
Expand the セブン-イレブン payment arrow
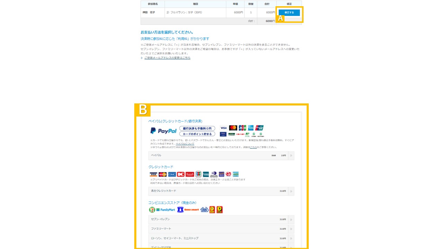[x=291, y=219]
